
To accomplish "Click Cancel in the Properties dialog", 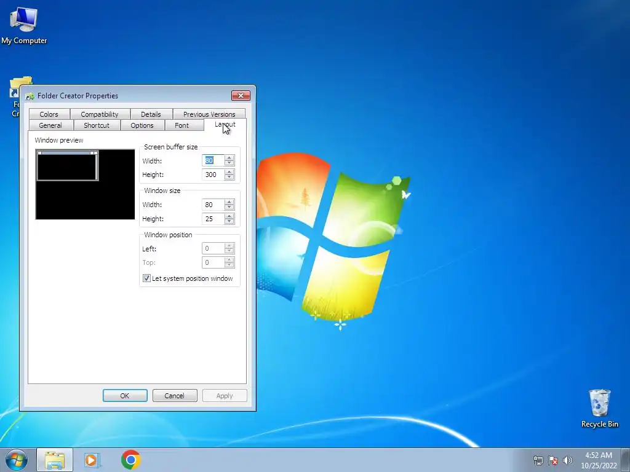I will [x=175, y=396].
